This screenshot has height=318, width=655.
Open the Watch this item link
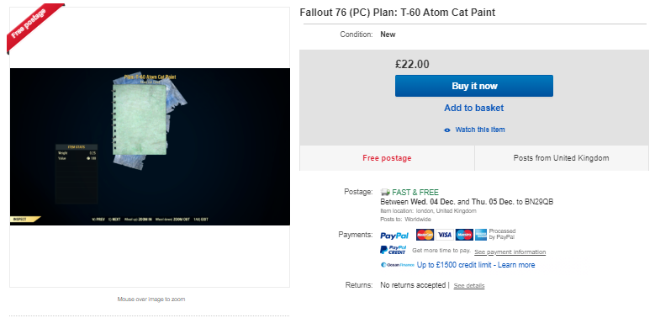point(480,130)
